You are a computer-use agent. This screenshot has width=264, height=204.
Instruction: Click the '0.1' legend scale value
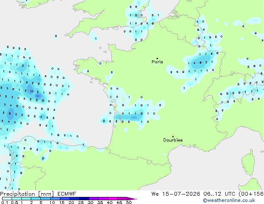pyautogui.click(x=5, y=202)
